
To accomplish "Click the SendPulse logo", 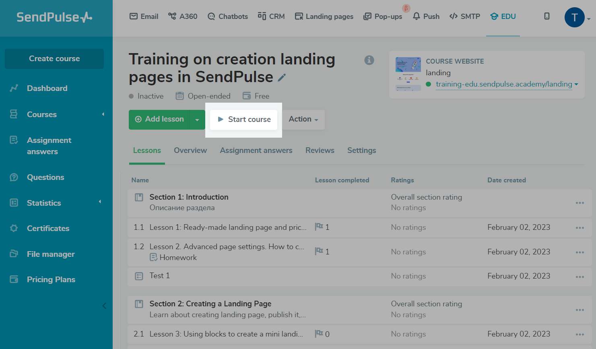I will pos(54,17).
